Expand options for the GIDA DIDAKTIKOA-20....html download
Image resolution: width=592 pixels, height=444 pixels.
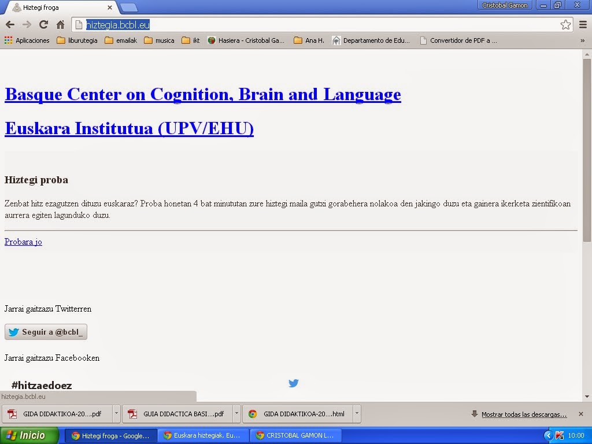[x=357, y=414]
